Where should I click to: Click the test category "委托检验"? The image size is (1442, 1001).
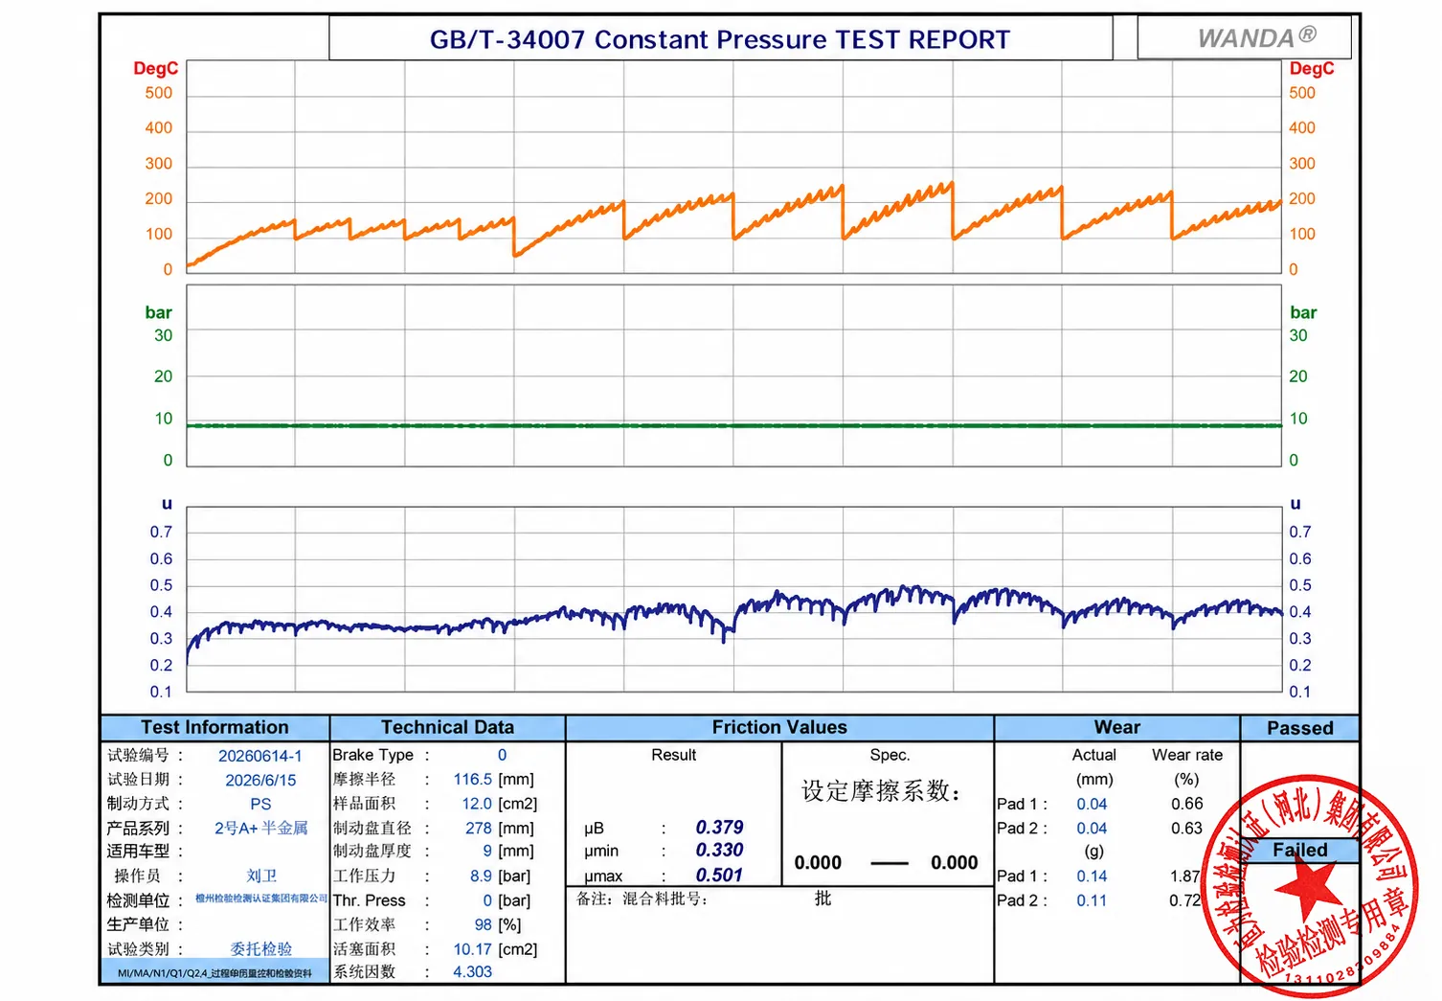coord(260,948)
